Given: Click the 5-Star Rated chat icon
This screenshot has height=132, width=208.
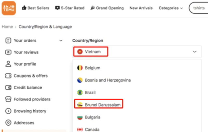Looking at the screenshot, I should (x=57, y=8).
